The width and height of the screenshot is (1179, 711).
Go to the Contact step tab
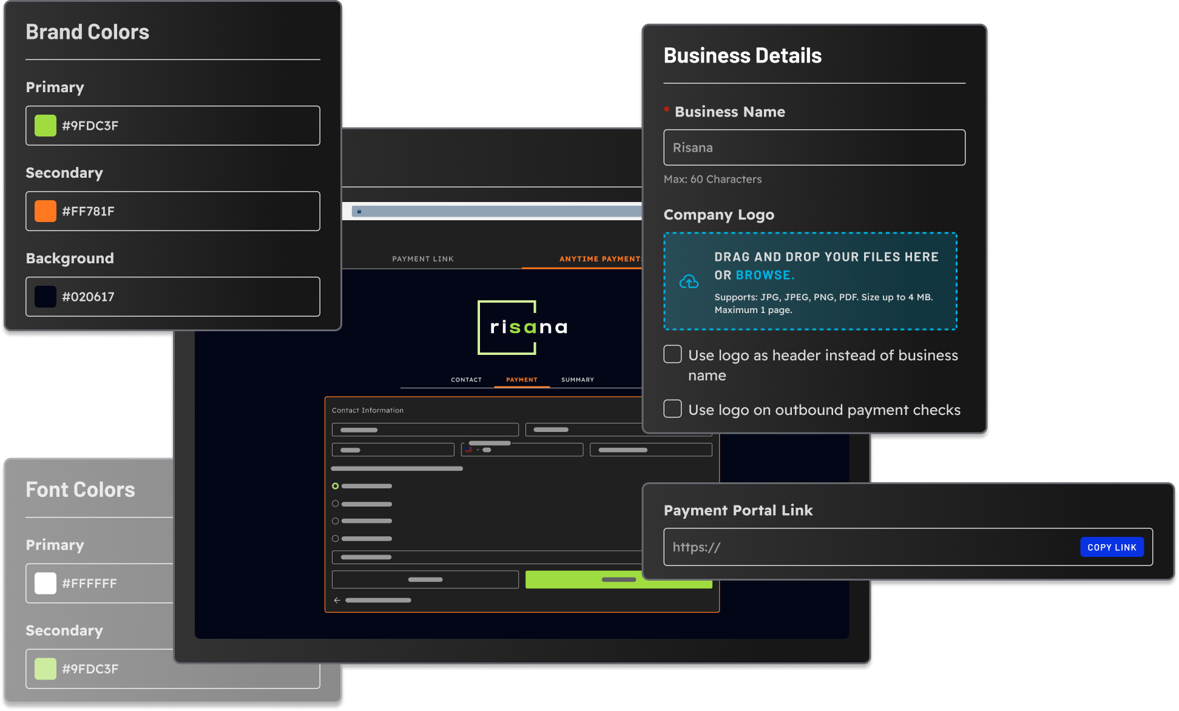coord(466,380)
